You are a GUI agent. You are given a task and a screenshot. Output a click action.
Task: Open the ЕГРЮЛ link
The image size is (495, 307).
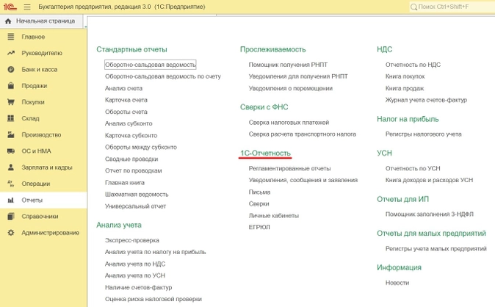coord(259,228)
